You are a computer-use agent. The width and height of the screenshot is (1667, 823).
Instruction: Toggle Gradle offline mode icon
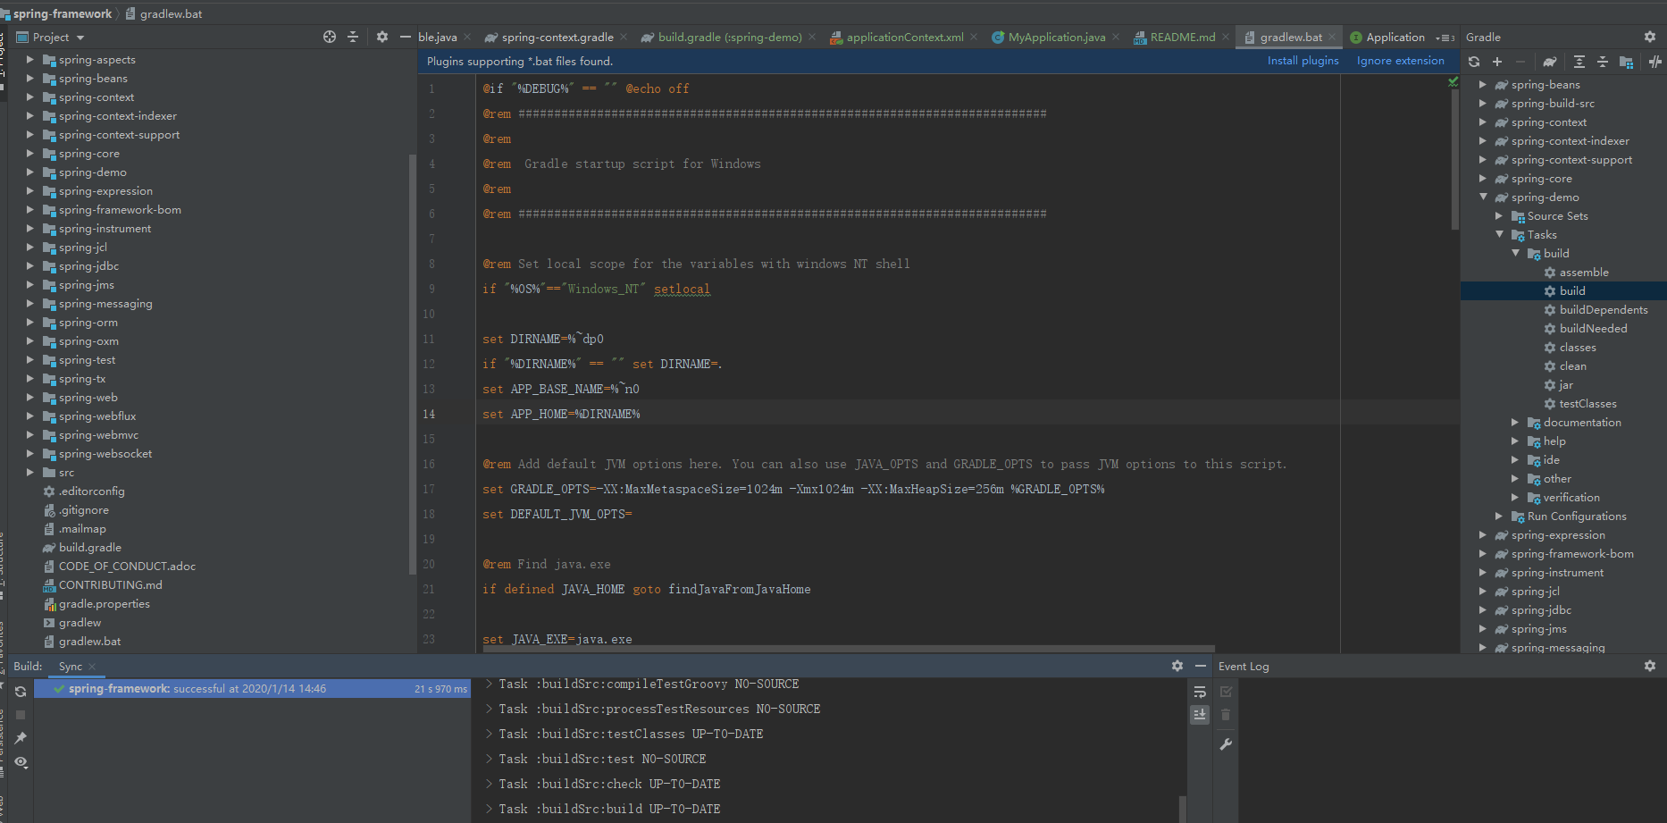tap(1655, 62)
